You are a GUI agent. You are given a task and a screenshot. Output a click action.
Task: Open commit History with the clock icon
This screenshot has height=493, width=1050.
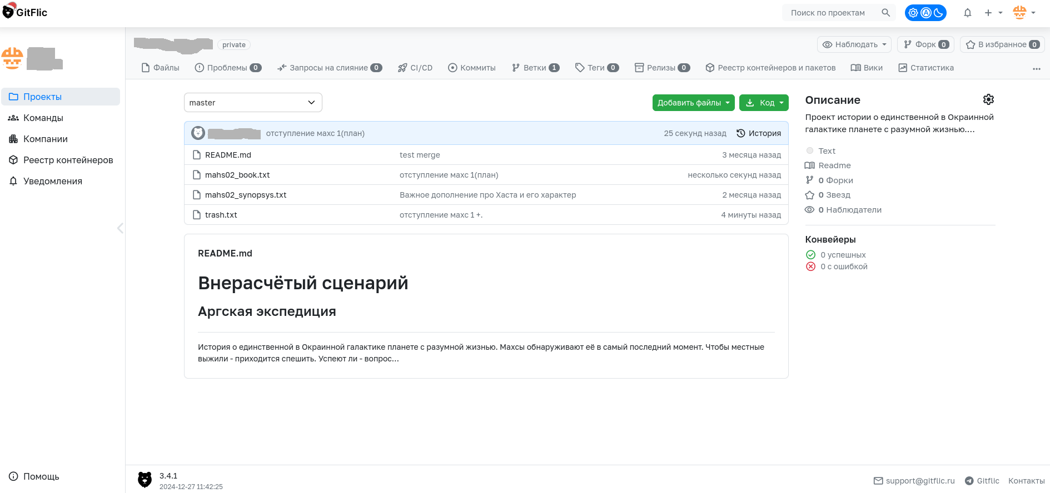point(759,133)
